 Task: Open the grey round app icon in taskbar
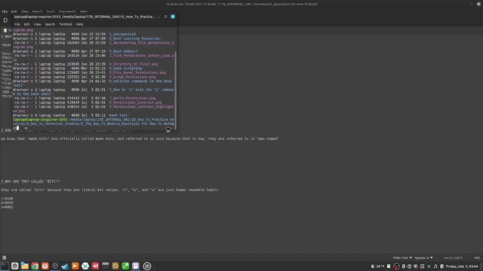point(15,266)
